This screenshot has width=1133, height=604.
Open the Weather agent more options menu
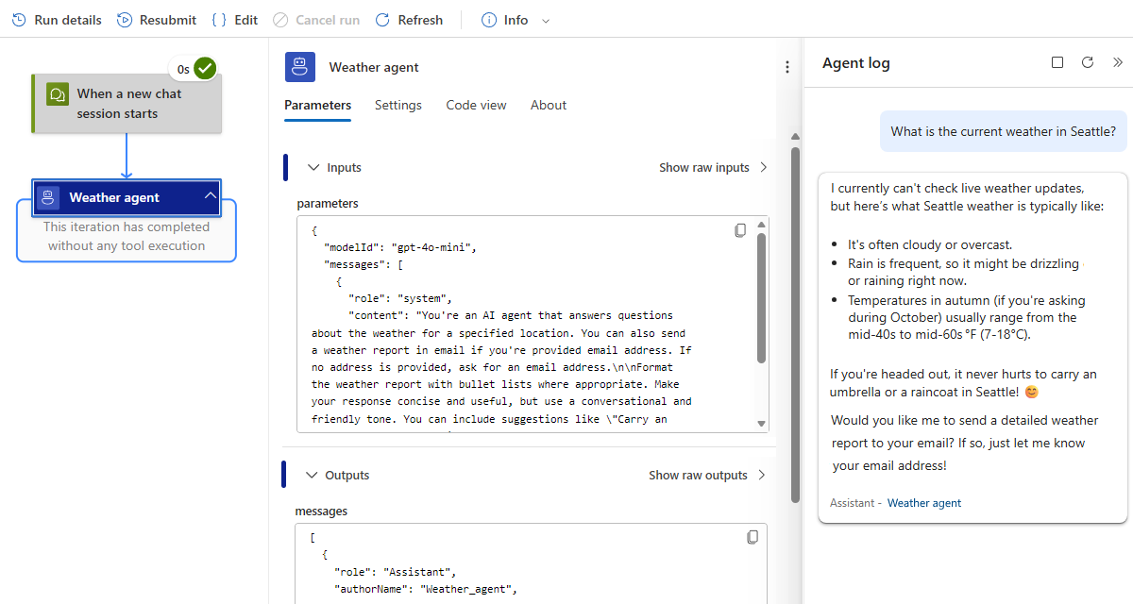point(787,67)
